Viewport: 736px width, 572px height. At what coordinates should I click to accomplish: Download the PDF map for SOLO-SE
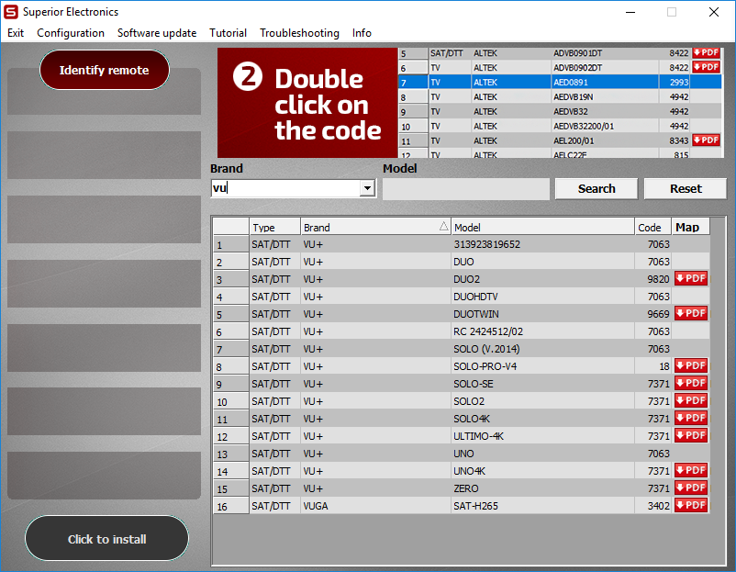click(690, 383)
